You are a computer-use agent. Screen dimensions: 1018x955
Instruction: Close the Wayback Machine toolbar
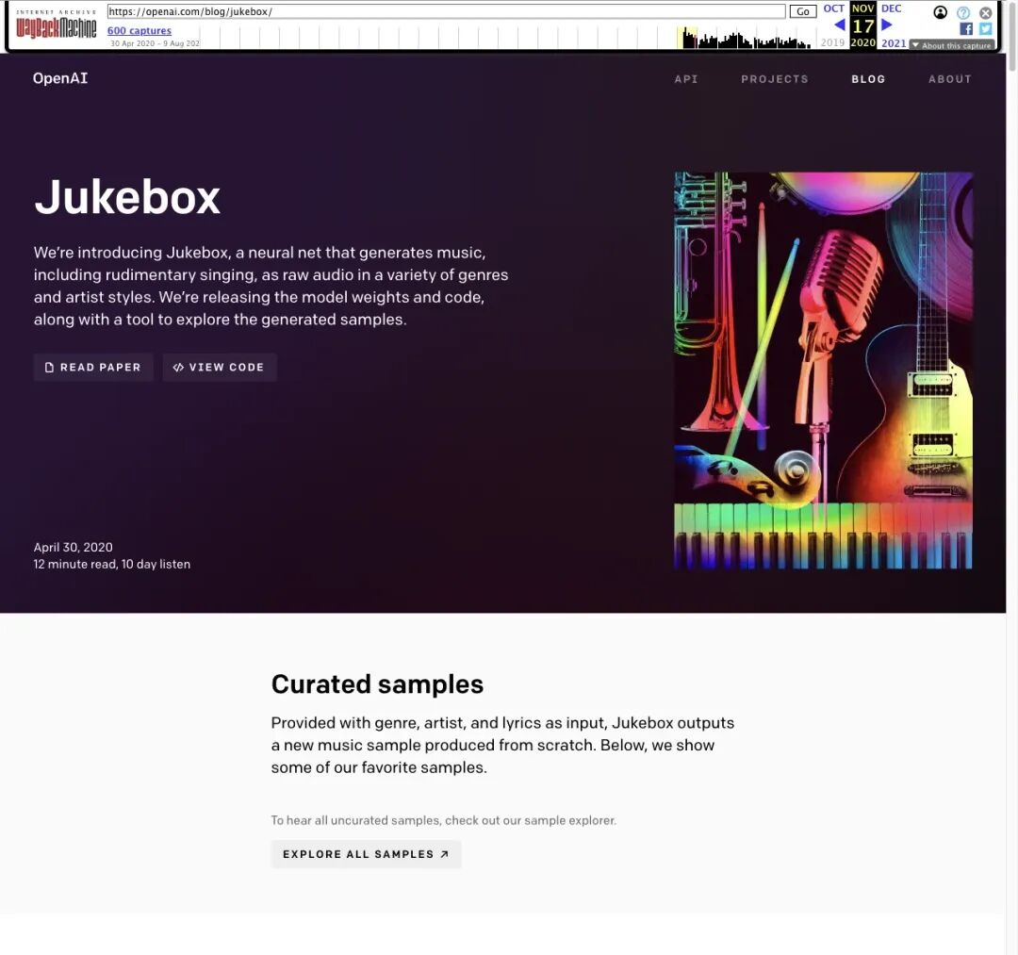click(x=985, y=13)
